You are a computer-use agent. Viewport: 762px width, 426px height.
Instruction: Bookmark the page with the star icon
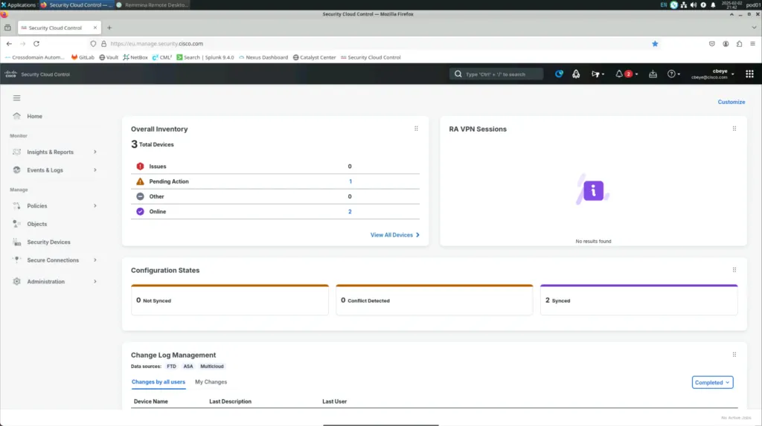(x=655, y=44)
